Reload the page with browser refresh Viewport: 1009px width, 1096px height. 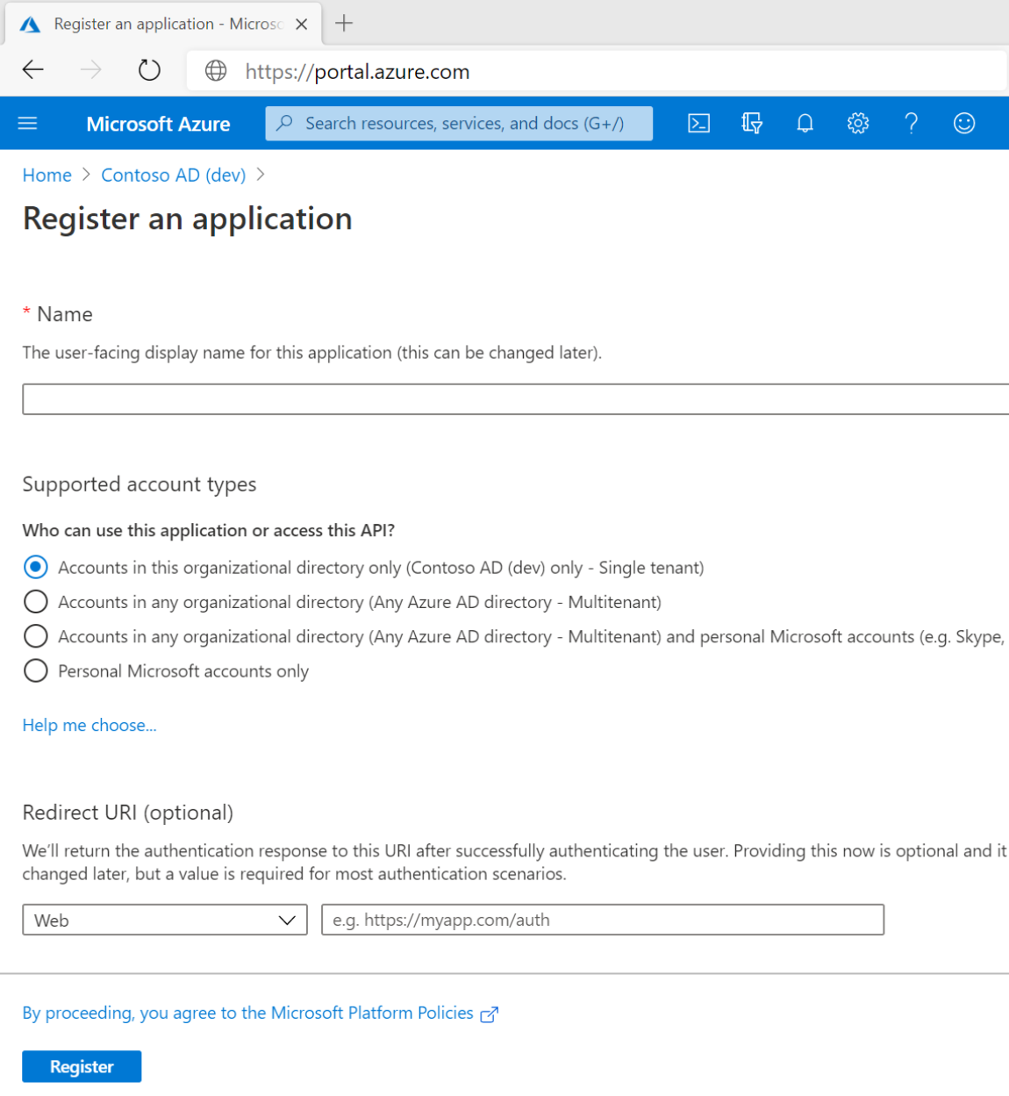[149, 70]
